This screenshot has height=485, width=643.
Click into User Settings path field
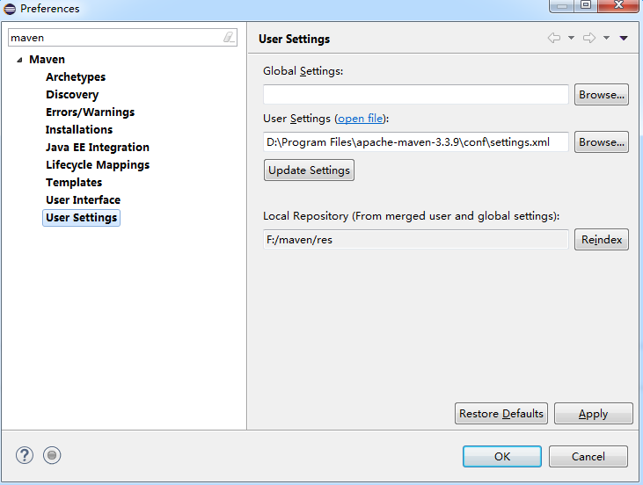(x=416, y=142)
